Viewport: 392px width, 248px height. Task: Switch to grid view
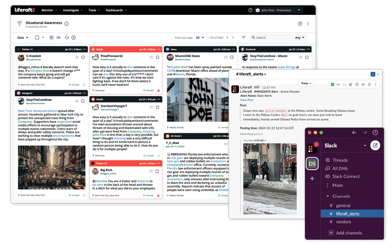coord(51,37)
